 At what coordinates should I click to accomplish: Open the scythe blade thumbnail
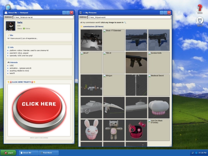tap(114, 107)
